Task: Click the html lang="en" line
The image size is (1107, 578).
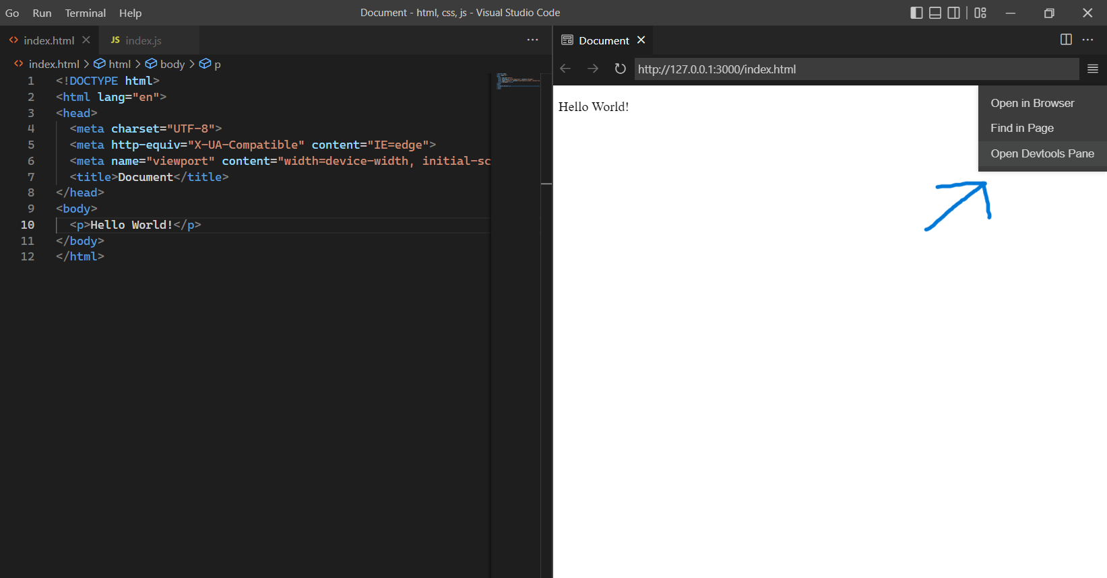Action: [111, 97]
